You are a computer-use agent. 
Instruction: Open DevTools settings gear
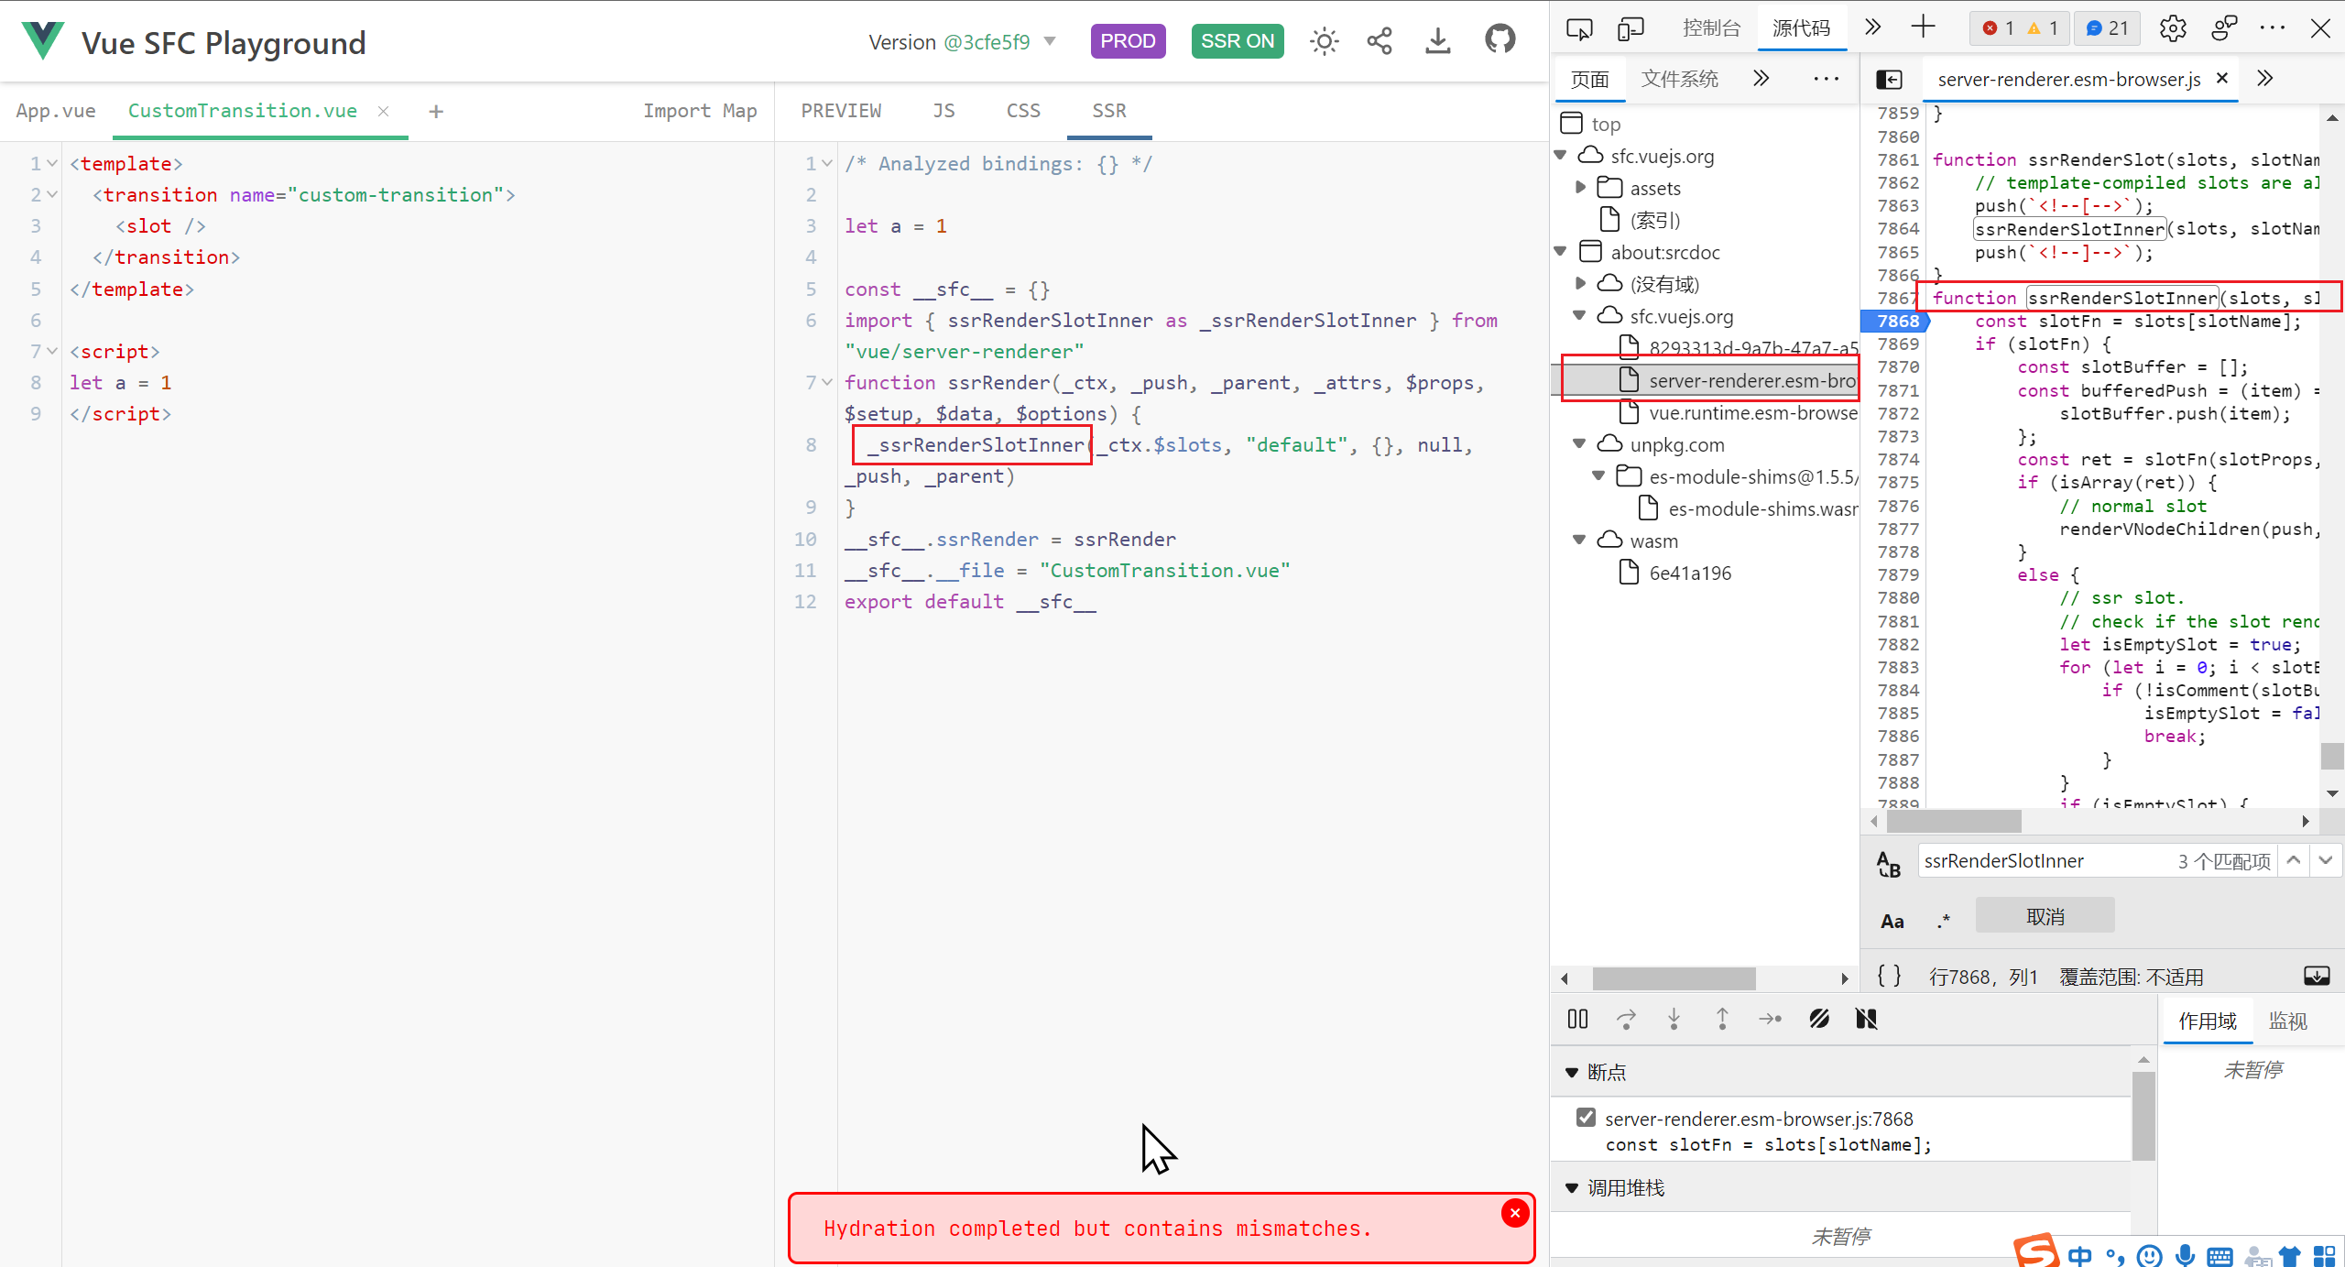[x=2173, y=28]
